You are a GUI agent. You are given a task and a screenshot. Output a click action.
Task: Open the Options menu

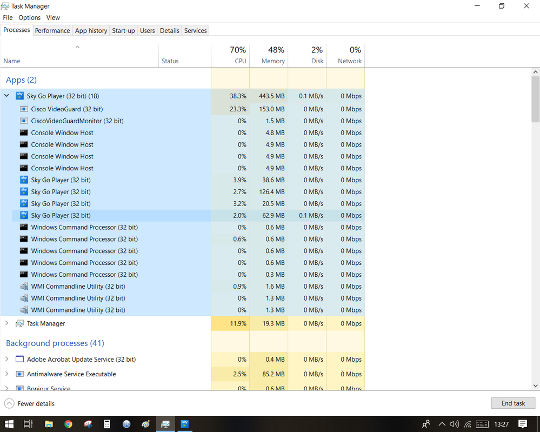click(30, 17)
